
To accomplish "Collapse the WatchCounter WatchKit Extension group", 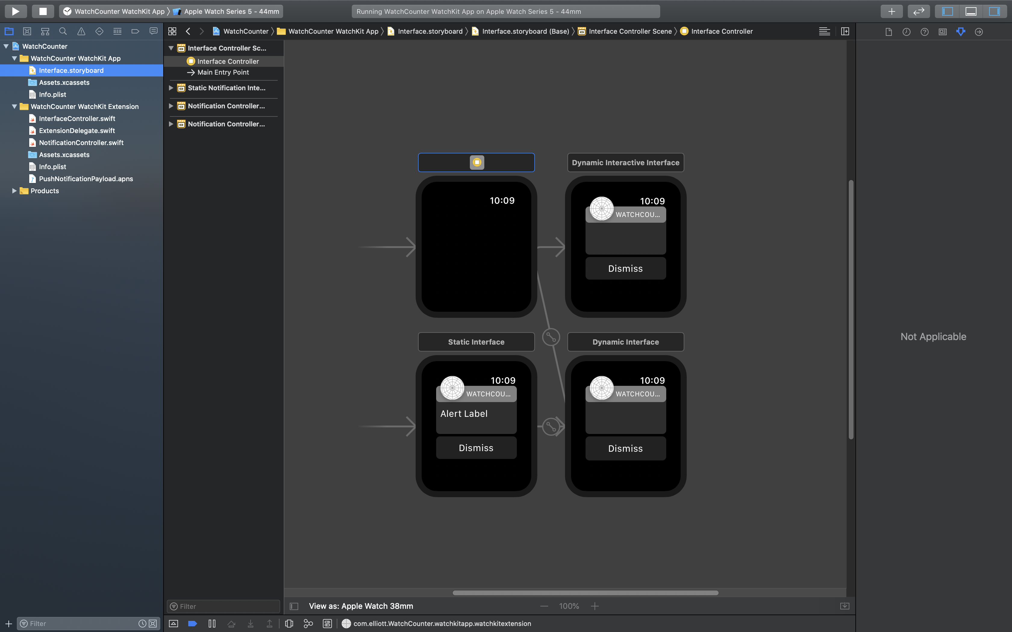I will tap(14, 107).
